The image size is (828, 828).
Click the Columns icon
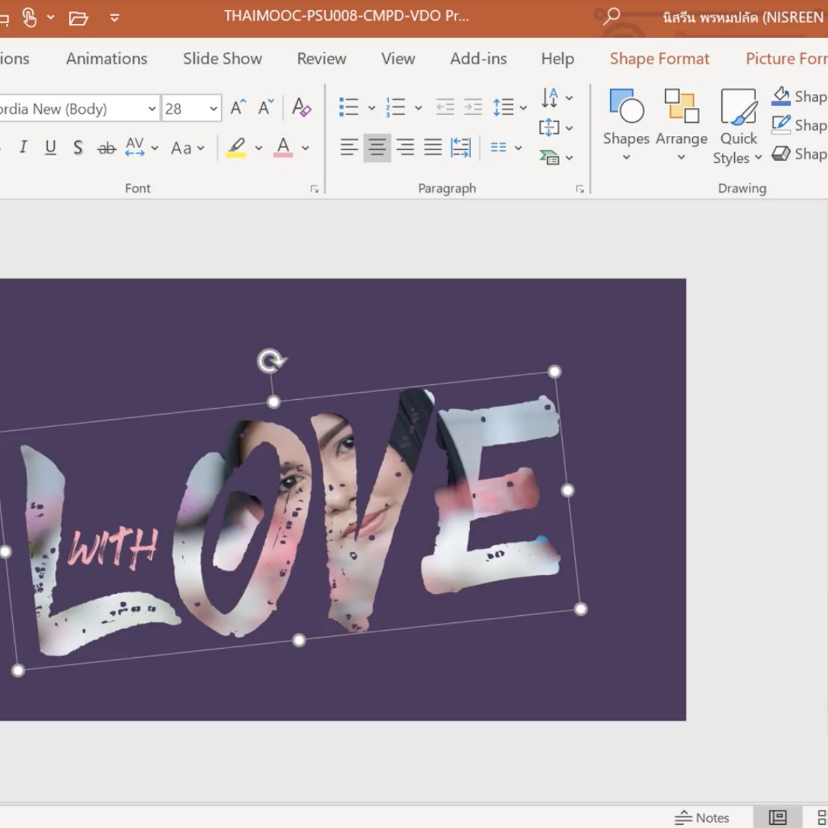[x=498, y=147]
